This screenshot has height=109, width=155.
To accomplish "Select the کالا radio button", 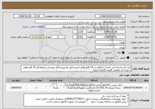I will click(123, 53).
